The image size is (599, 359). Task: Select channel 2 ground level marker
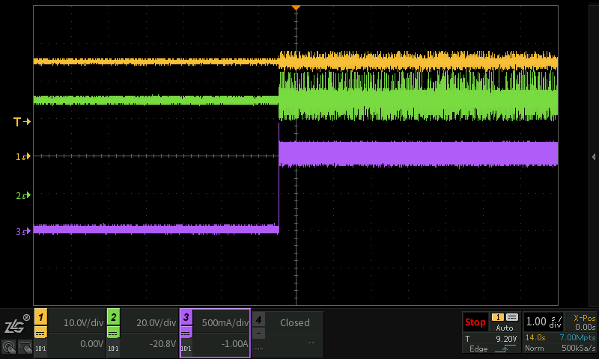pos(22,196)
